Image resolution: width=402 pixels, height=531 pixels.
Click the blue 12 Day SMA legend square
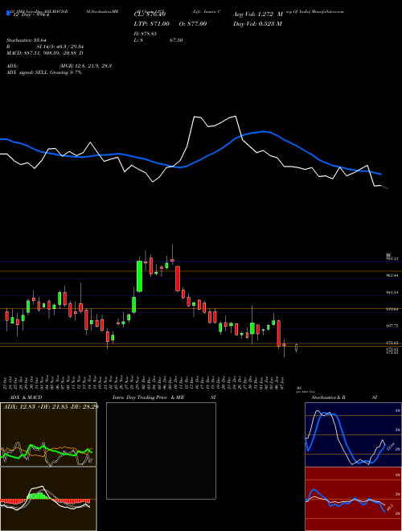point(8,14)
